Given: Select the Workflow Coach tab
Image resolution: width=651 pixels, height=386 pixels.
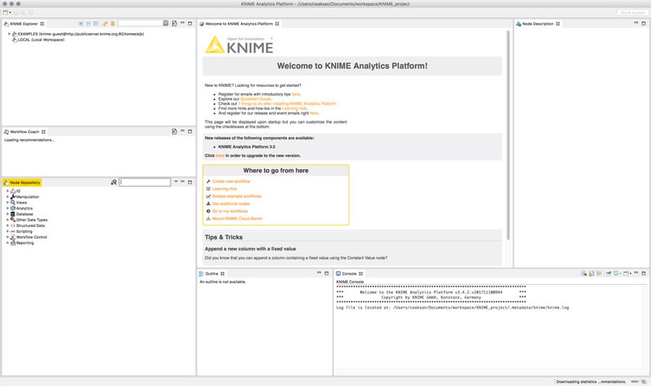Looking at the screenshot, I should [25, 132].
